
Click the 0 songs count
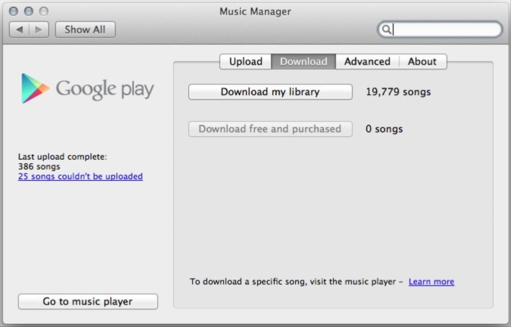pyautogui.click(x=384, y=129)
